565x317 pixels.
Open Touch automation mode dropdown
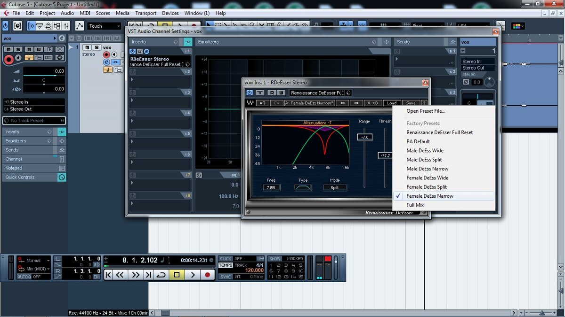104,26
